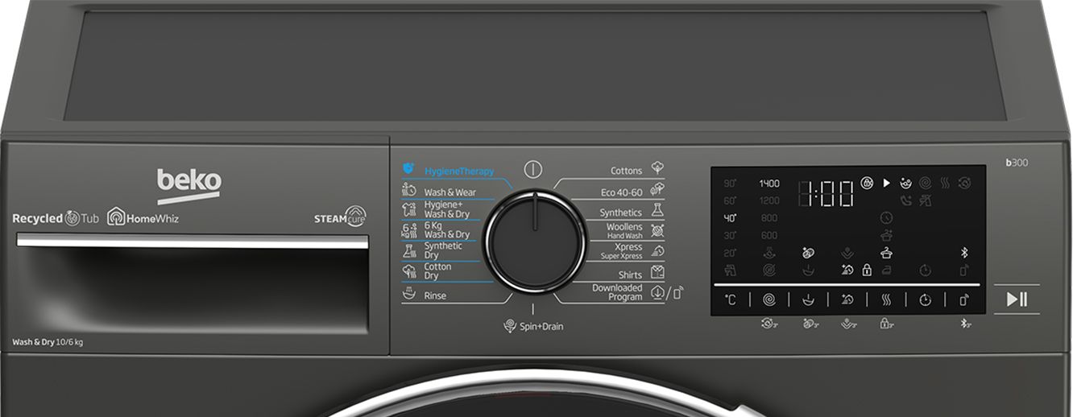Select the 90° temperature indicator
This screenshot has width=1073, height=417.
click(x=730, y=184)
